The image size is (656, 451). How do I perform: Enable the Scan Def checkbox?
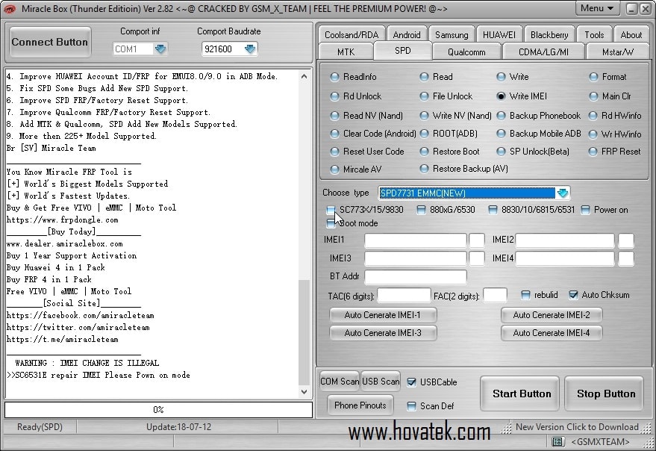coord(412,406)
